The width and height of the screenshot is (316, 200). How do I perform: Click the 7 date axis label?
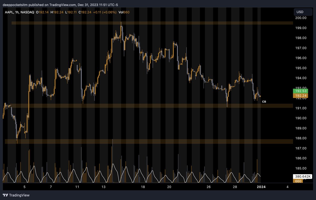click(51, 187)
